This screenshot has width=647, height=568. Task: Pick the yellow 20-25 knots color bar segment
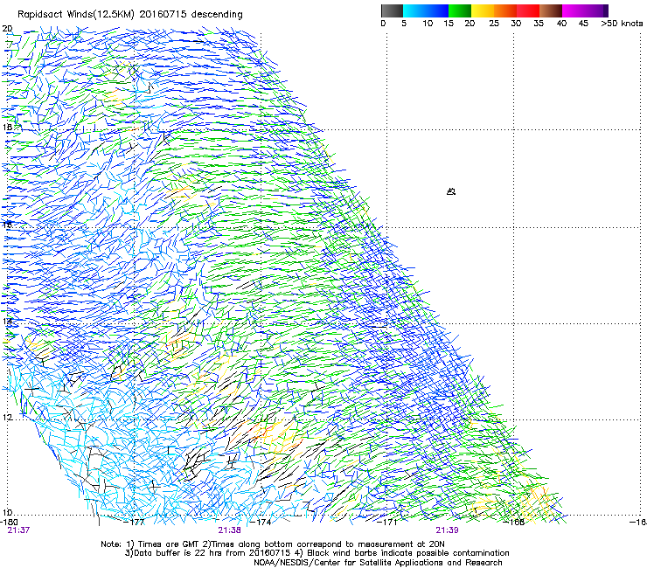coord(483,10)
